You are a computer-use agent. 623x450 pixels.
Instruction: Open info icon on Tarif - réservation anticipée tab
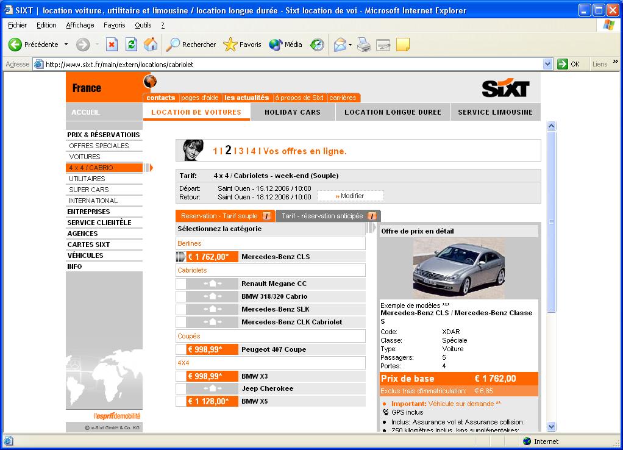(372, 216)
